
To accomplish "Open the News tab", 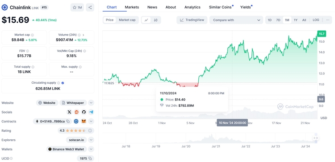I will point(152,7).
